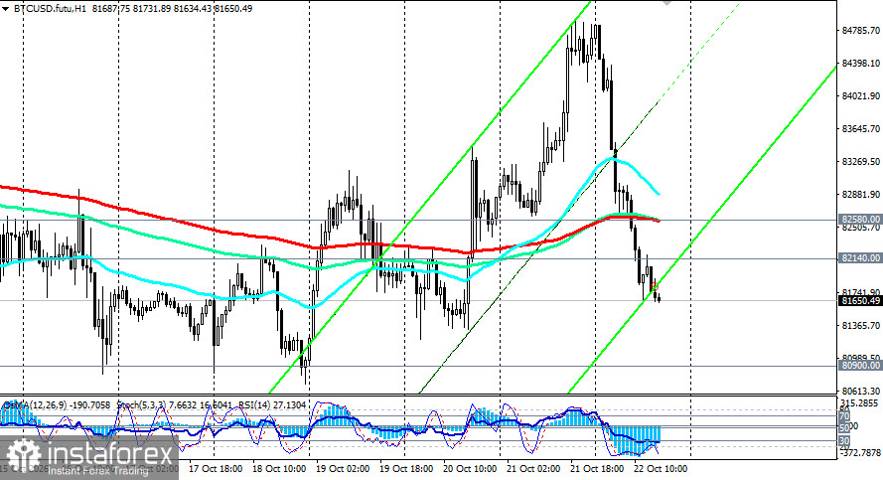Click the 21 Oct 18:00 time label
Screen dimensions: 883x480
[x=597, y=469]
